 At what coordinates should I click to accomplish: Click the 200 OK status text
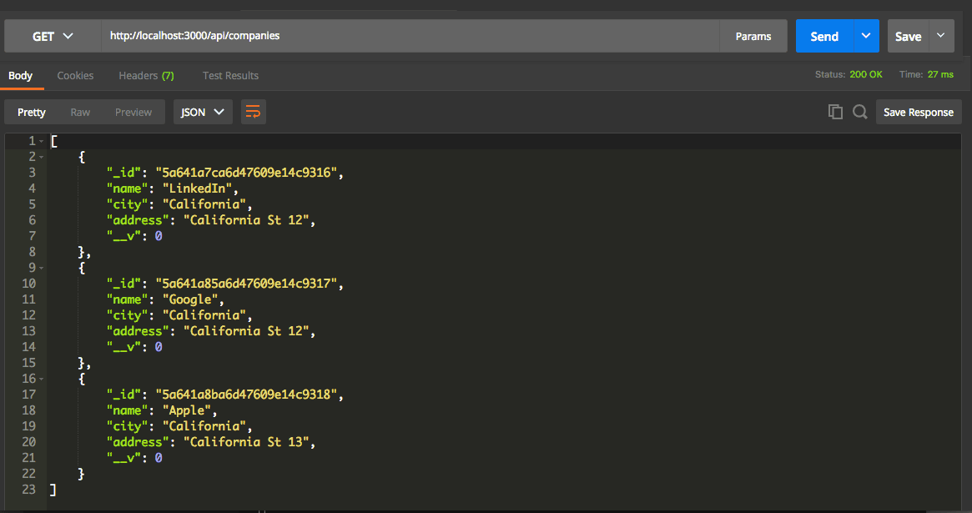tap(866, 74)
